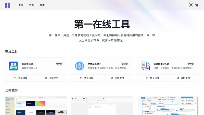The image size is (204, 115).
Task: Click the 文本差异对比 blue circle icon
Action: tap(79, 66)
